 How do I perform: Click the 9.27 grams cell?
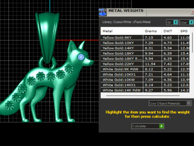(152, 90)
